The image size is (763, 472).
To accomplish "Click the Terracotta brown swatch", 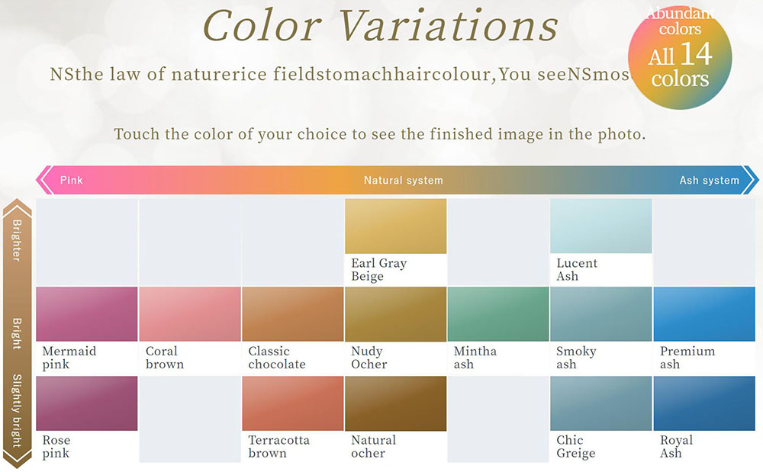I will (x=292, y=403).
